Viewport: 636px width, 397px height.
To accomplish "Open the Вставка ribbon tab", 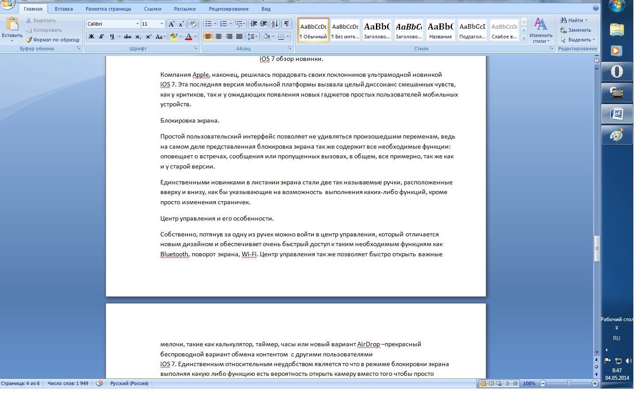I will (x=64, y=9).
